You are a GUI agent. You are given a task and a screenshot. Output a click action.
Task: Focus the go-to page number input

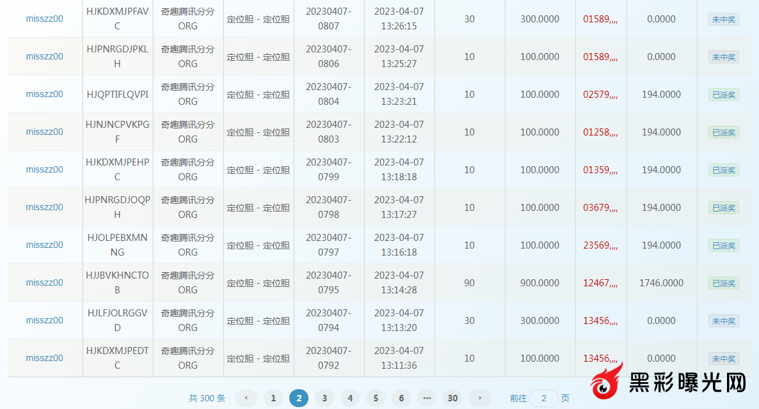click(543, 398)
